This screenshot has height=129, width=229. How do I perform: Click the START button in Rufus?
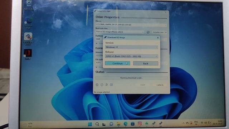click(x=143, y=85)
